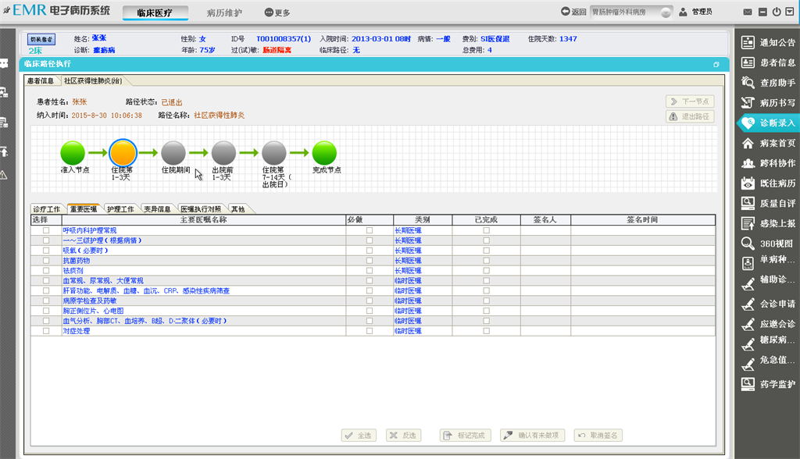The image size is (800, 459).
Task: Toggle the 必做 checkbox for 对症处理
Action: [370, 331]
